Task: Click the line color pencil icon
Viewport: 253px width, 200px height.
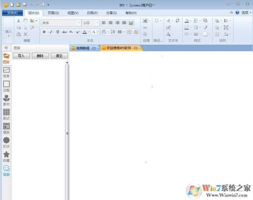Action: [187, 28]
